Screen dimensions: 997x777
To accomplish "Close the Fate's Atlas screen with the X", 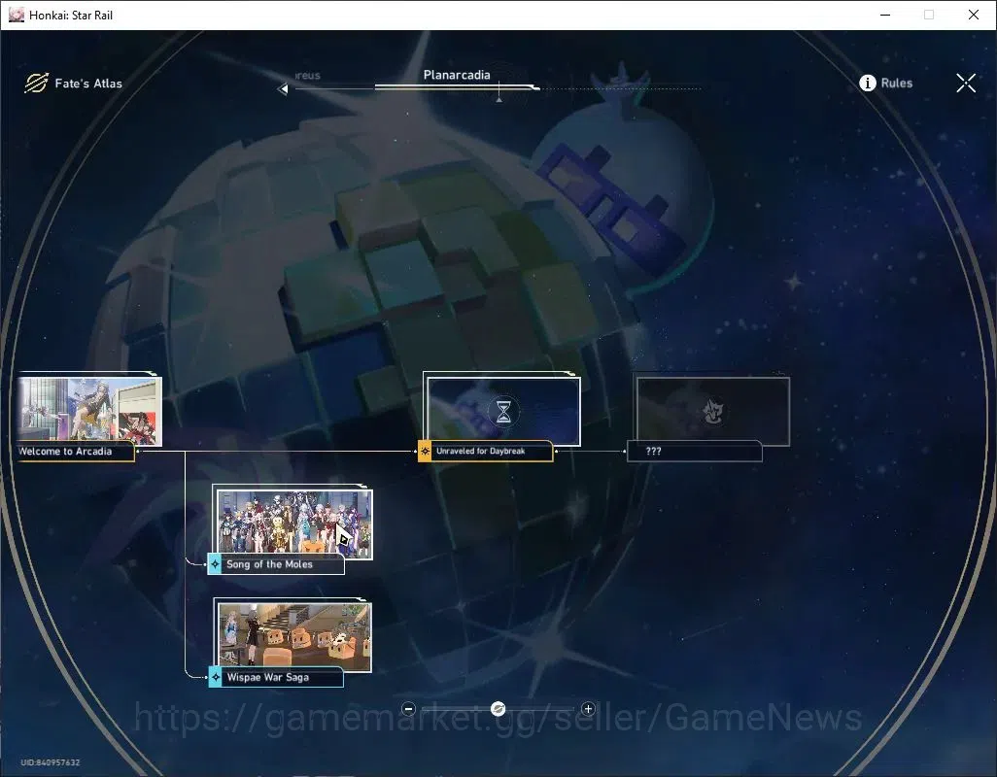I will click(966, 83).
